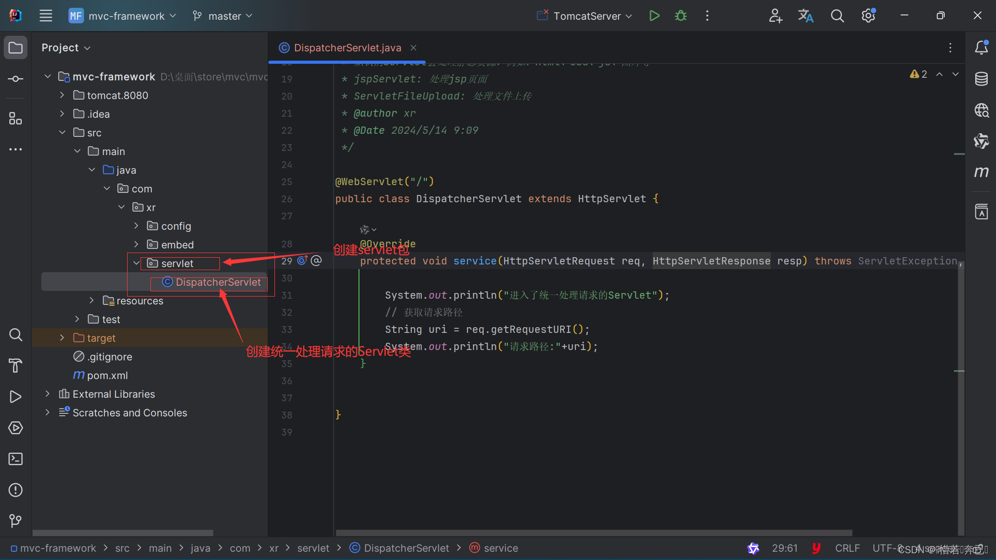
Task: Run TomcatServer with the green play icon
Action: tap(654, 16)
